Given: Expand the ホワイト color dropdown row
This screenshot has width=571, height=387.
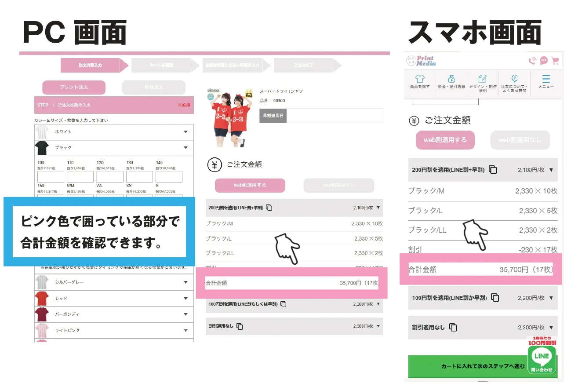Looking at the screenshot, I should (x=114, y=132).
